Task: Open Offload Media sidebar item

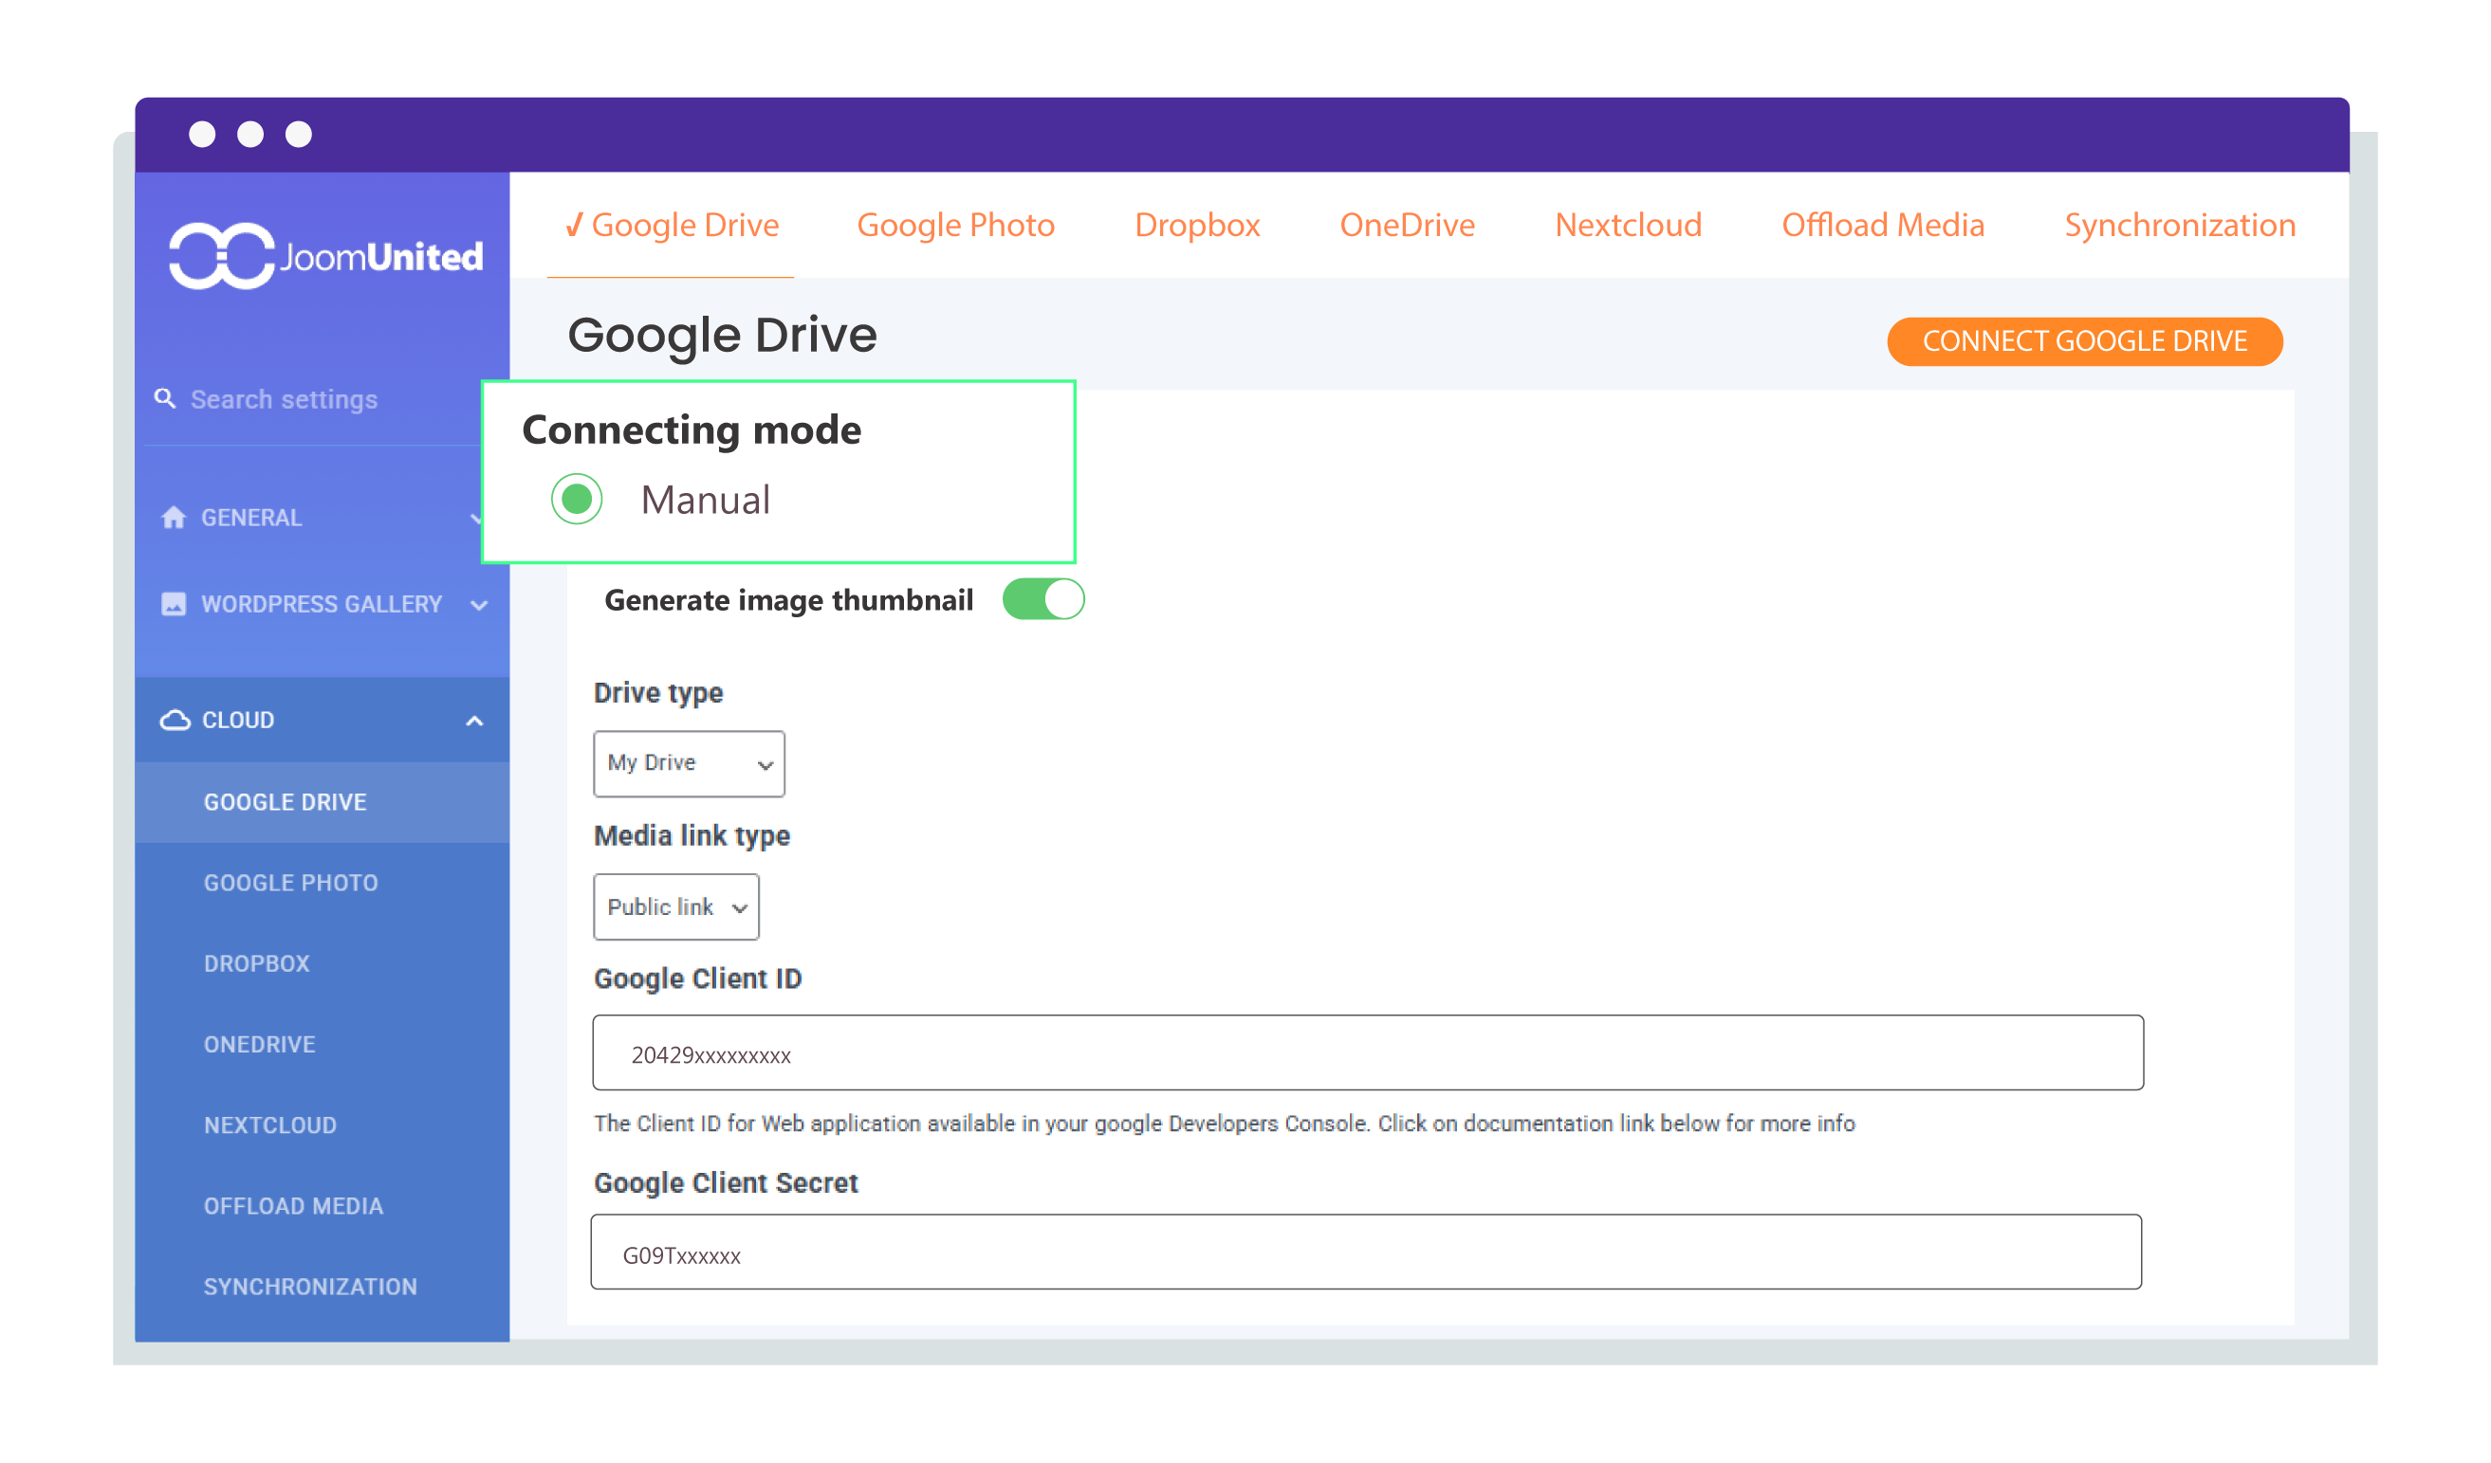Action: pos(293,1206)
